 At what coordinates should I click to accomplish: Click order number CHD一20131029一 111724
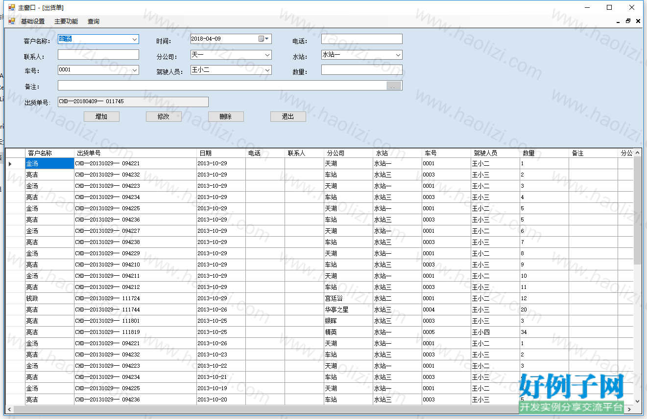coord(135,299)
